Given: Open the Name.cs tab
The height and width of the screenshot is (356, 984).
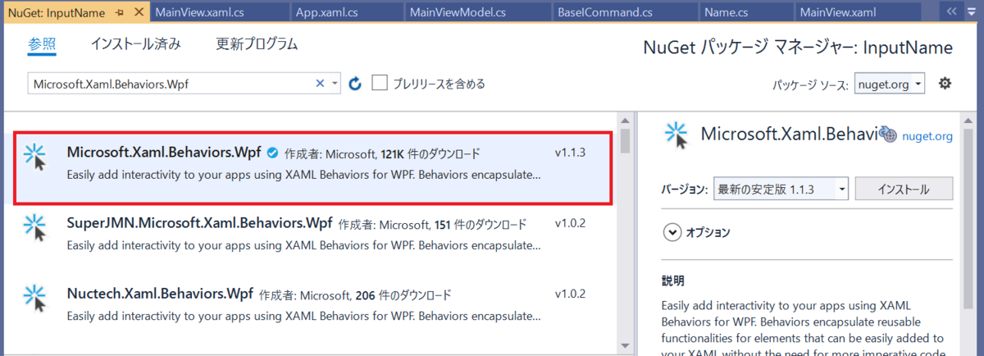Looking at the screenshot, I should 727,12.
